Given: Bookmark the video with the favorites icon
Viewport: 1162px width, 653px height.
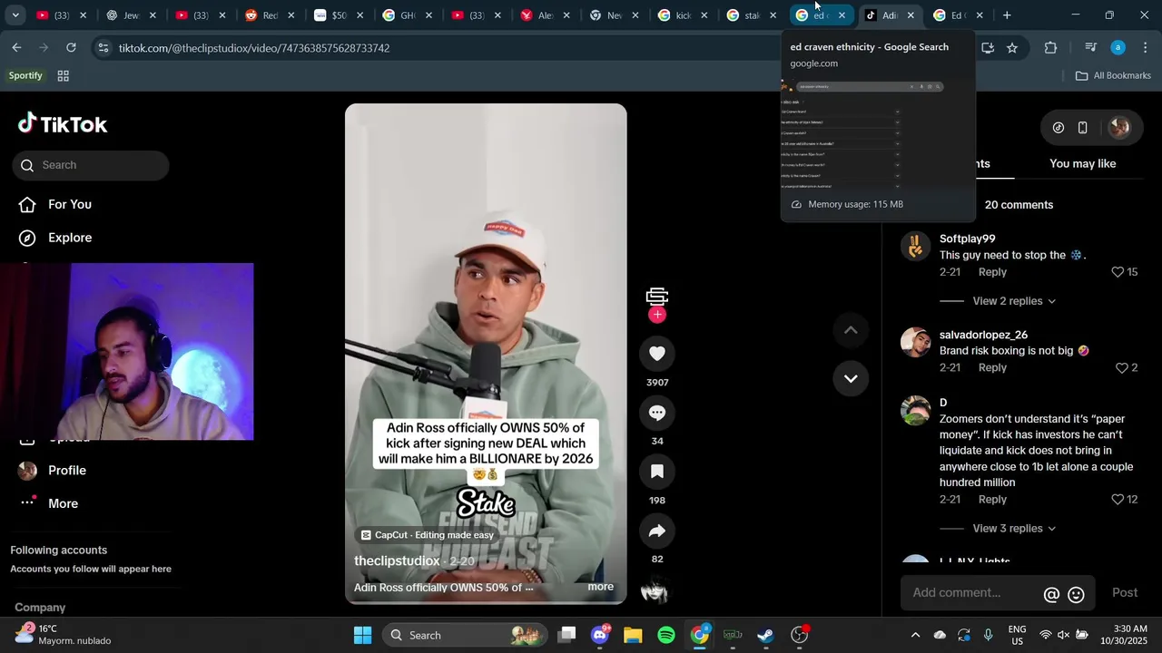Looking at the screenshot, I should [657, 472].
